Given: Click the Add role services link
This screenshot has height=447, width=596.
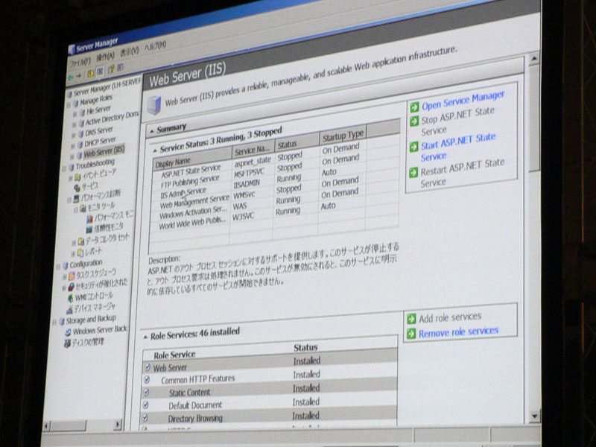Looking at the screenshot, I should coord(450,317).
